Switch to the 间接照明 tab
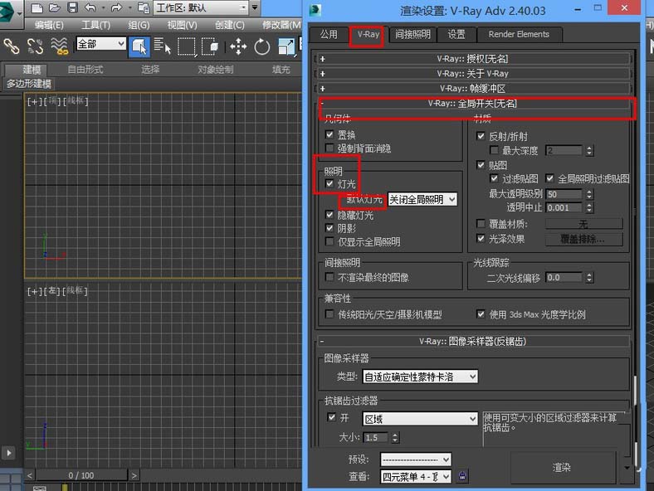 coord(412,34)
